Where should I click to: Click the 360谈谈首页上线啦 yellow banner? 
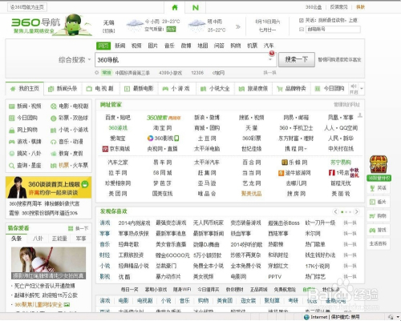tap(48, 187)
